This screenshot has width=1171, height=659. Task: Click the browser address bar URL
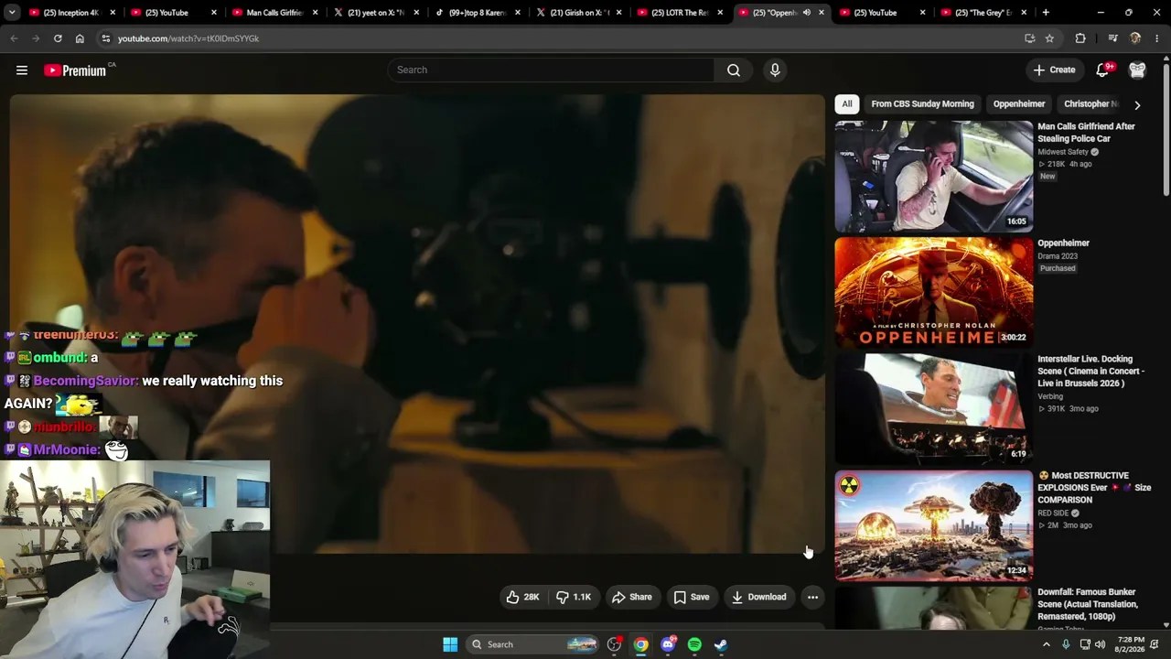click(x=188, y=38)
